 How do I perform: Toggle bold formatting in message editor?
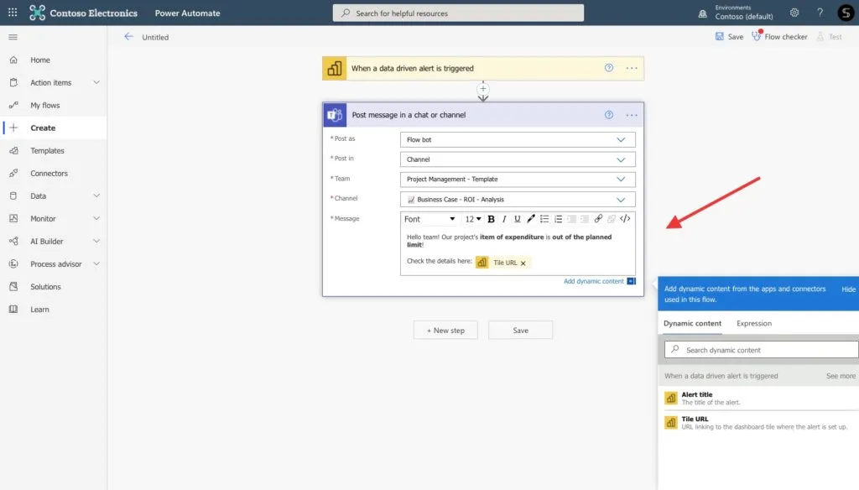[x=491, y=219]
